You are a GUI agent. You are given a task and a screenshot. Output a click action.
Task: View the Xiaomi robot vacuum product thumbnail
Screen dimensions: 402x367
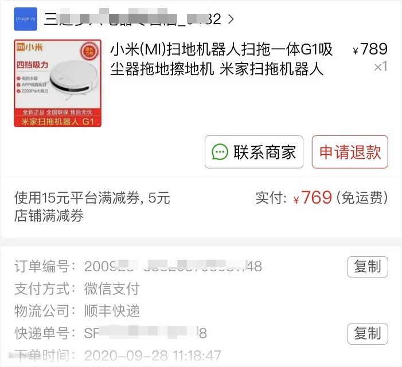[57, 83]
